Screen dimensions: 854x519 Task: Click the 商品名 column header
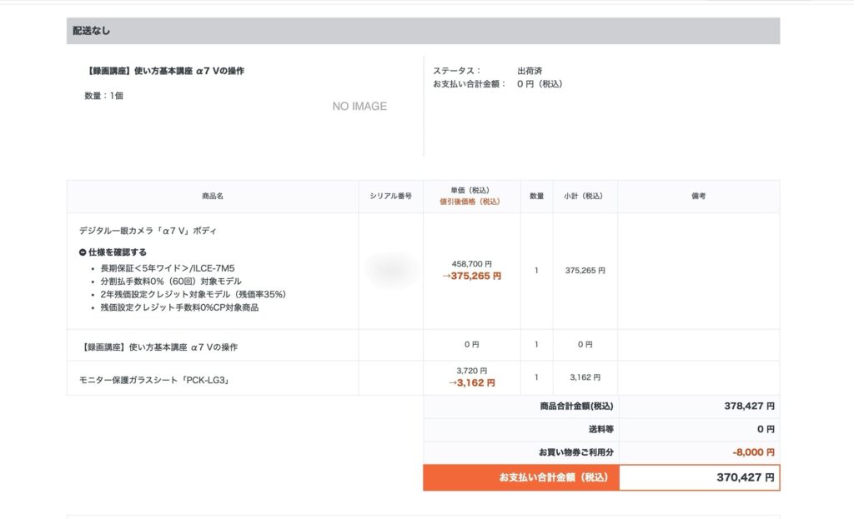[x=213, y=197]
